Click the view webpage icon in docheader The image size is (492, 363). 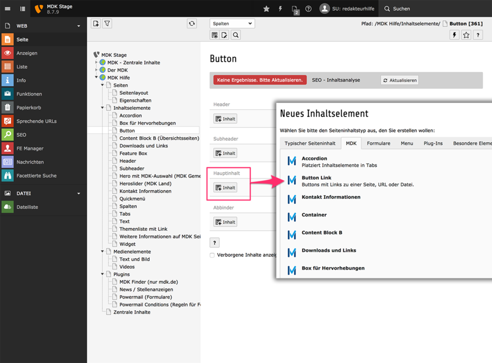click(215, 35)
